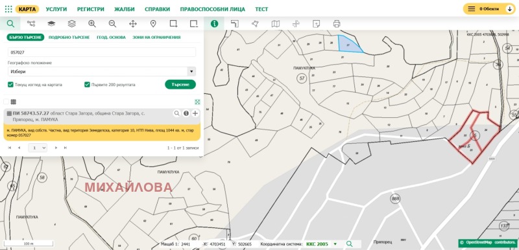The height and width of the screenshot is (250, 519).
Task: Open the folded map icon tool
Action: click(275, 24)
